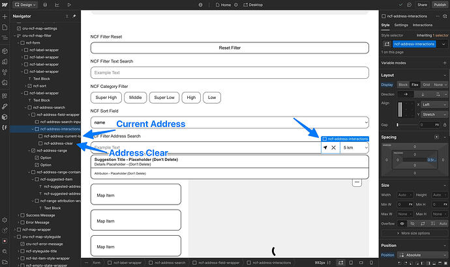The image size is (450, 267).
Task: Click the NCF Filter Text Search input
Action: pyautogui.click(x=230, y=73)
